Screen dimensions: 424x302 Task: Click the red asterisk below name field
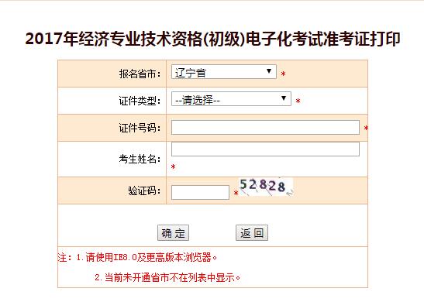click(174, 167)
